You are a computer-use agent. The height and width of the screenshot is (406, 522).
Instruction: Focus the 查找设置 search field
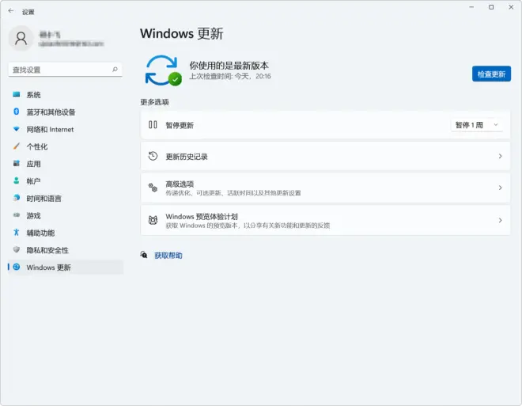[x=65, y=70]
